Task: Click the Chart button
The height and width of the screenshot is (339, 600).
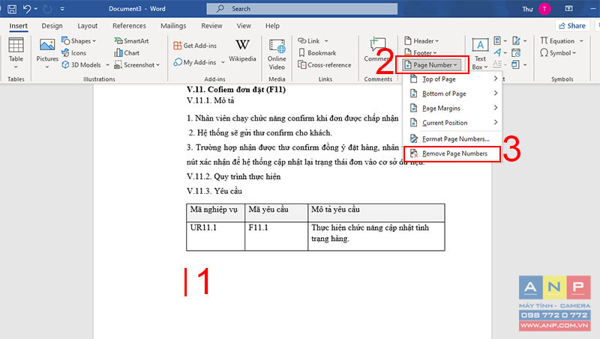Action: 127,52
